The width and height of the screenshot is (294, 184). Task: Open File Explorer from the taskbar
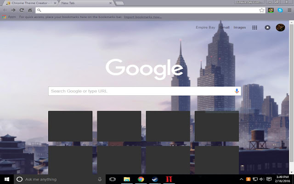(x=127, y=179)
